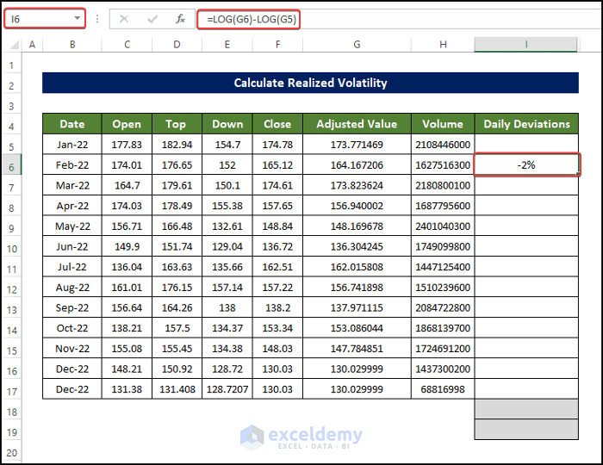The image size is (603, 465).
Task: Select Down value 132.61
Action: (227, 226)
